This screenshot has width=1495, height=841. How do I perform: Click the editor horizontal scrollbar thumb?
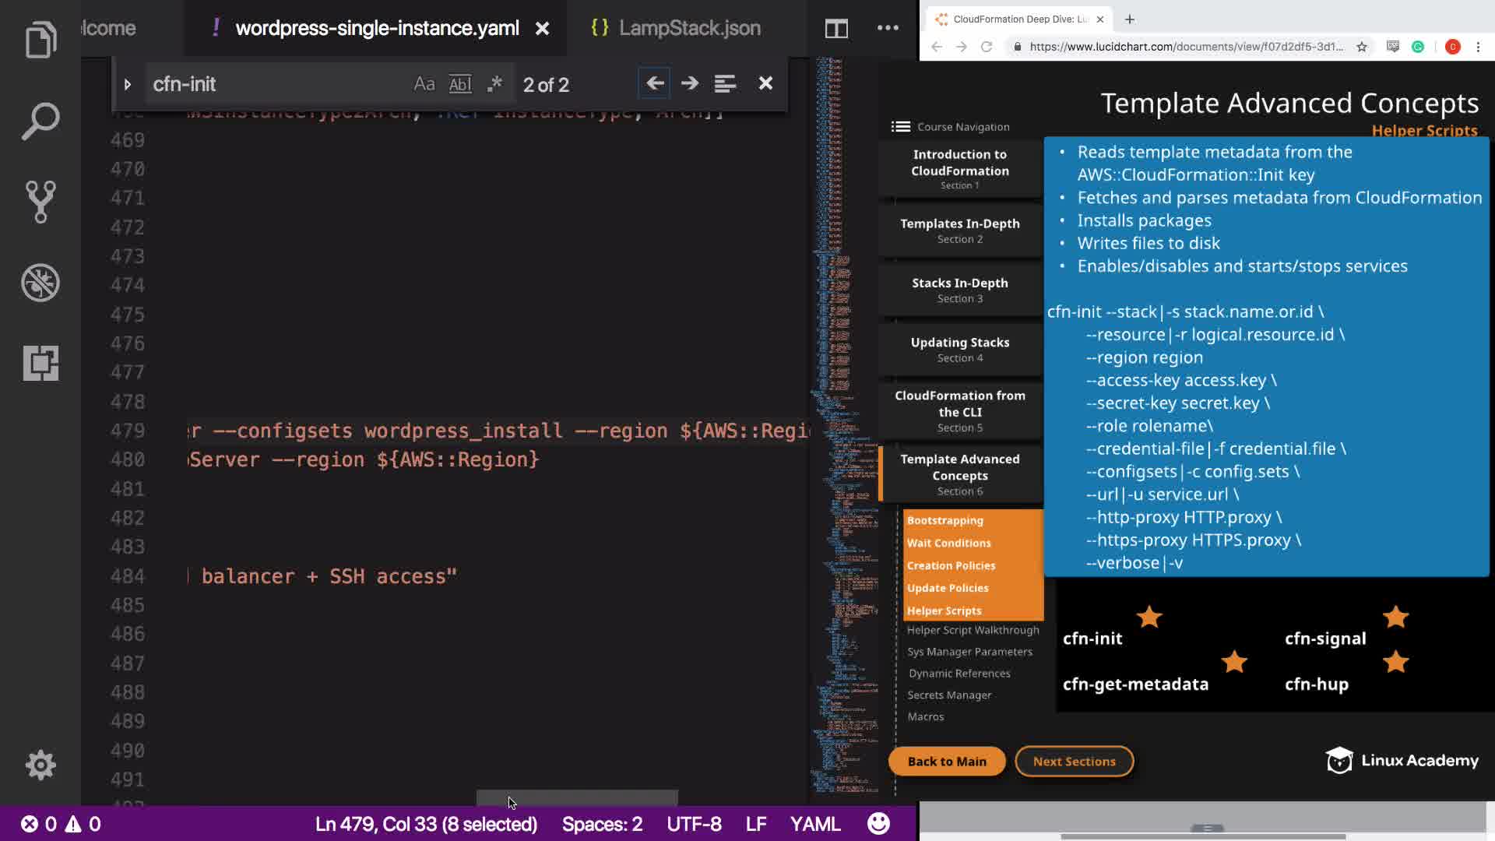coord(577,797)
